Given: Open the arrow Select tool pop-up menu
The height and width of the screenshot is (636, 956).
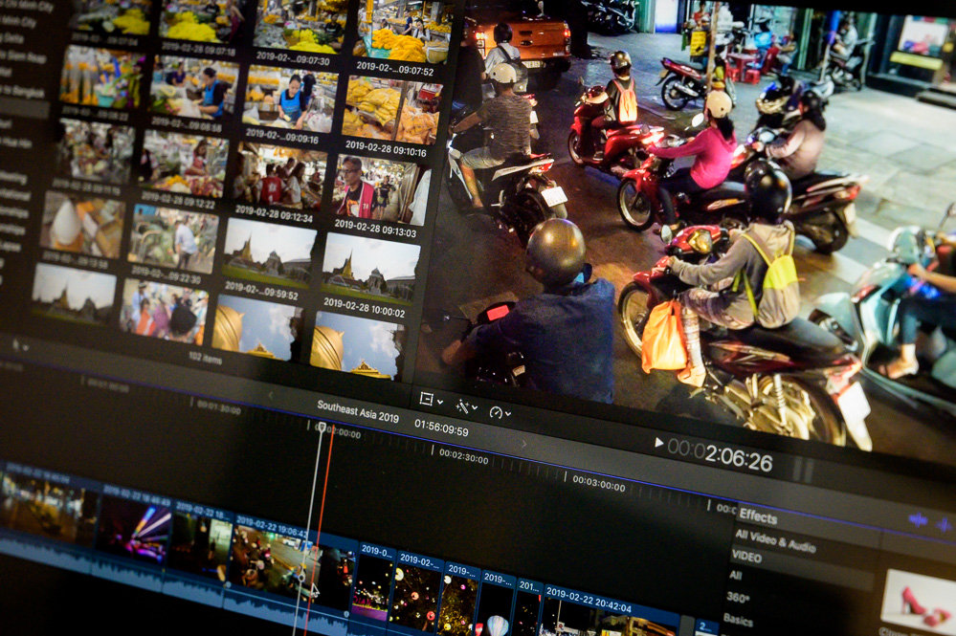Looking at the screenshot, I should coord(20,345).
